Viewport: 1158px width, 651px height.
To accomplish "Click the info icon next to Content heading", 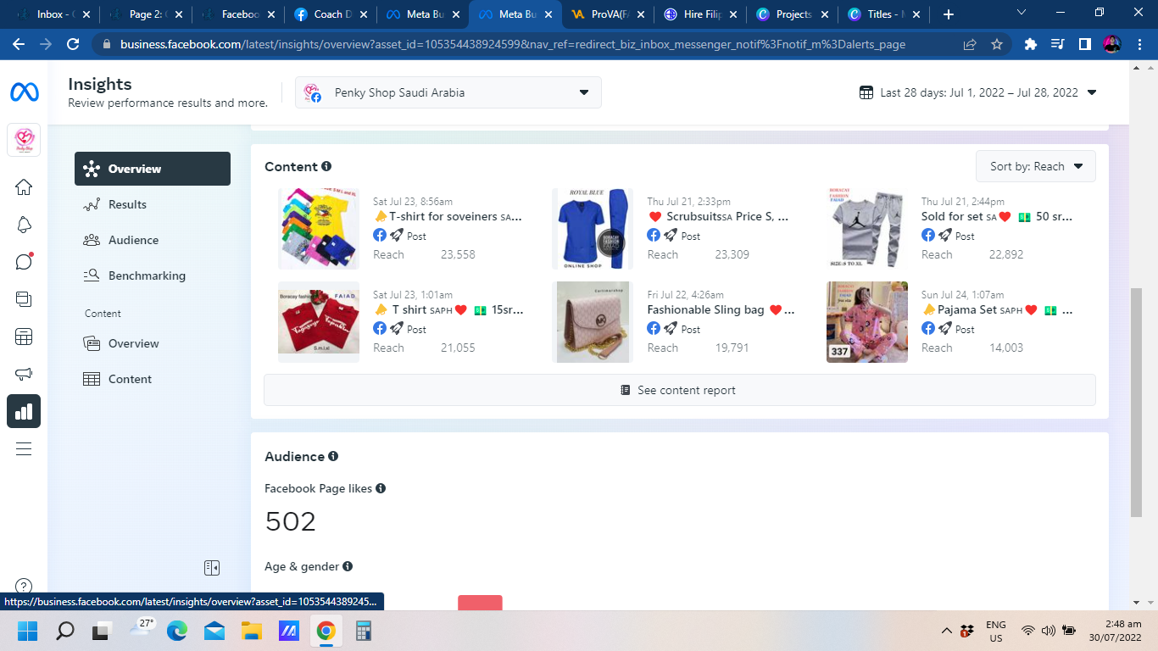I will pyautogui.click(x=326, y=167).
